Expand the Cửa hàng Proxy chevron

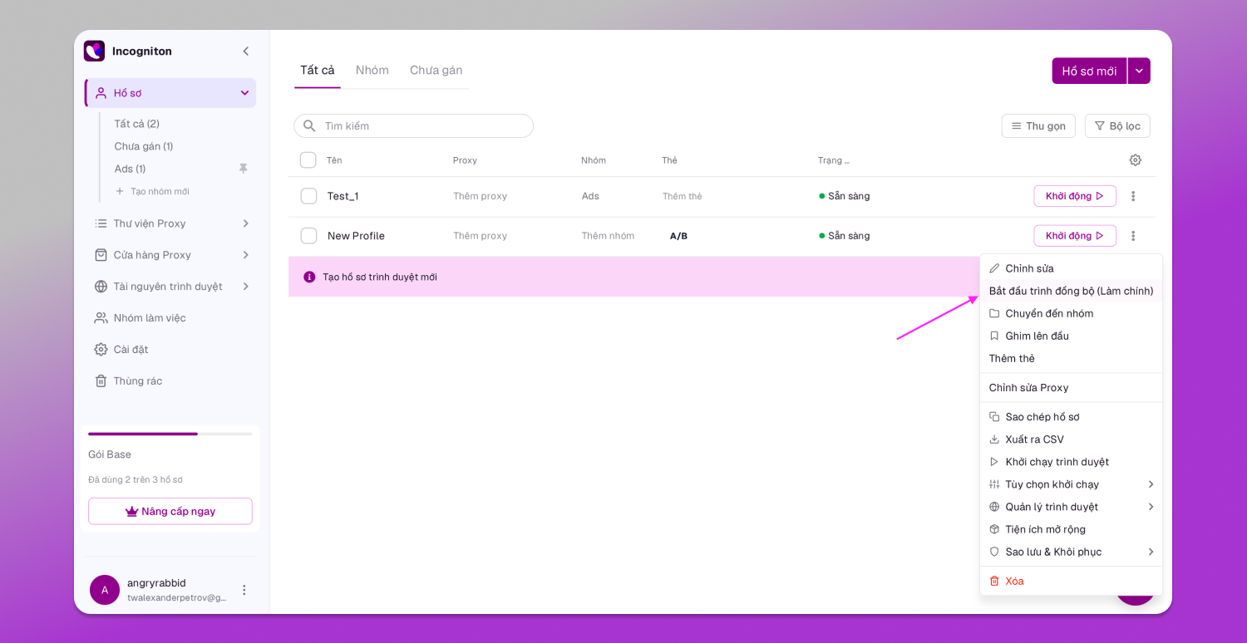tap(245, 255)
